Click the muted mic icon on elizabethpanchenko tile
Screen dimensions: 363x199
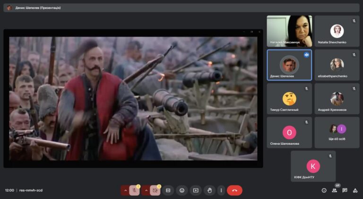(354, 55)
